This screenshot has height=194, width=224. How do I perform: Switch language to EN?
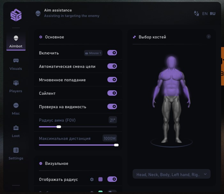(x=205, y=14)
